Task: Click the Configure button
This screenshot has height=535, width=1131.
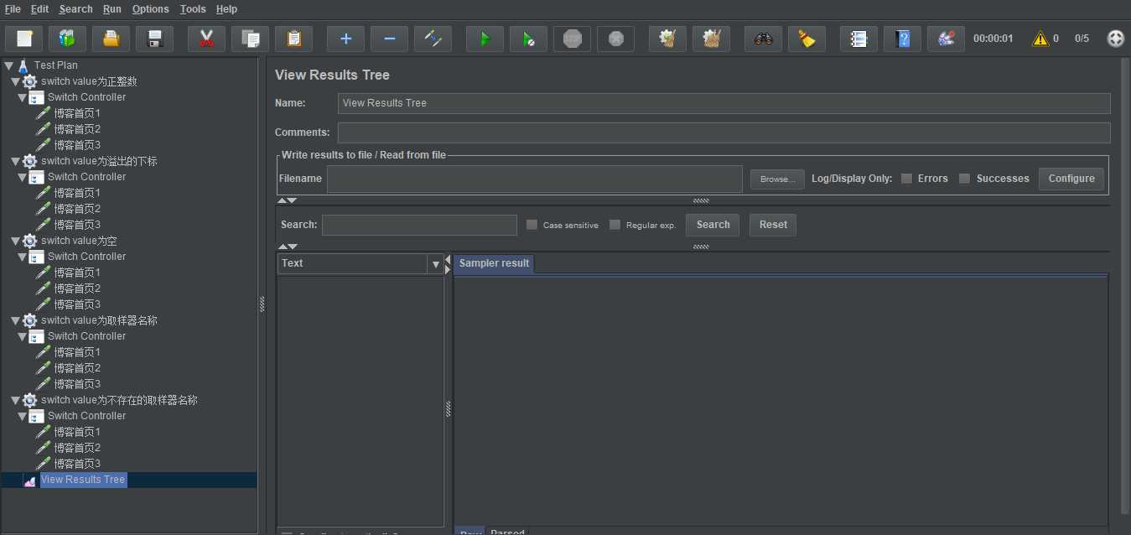Action: tap(1071, 179)
